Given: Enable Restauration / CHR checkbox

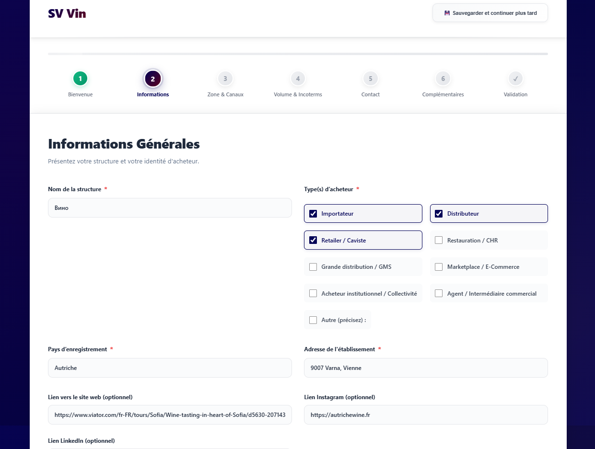Looking at the screenshot, I should [x=439, y=240].
